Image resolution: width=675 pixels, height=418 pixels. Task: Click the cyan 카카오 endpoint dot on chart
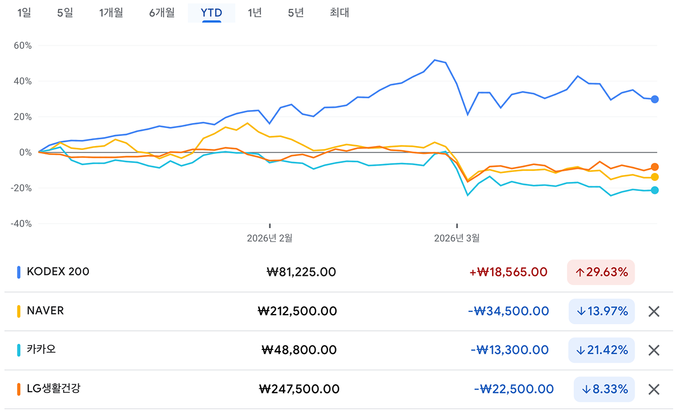[x=655, y=190]
